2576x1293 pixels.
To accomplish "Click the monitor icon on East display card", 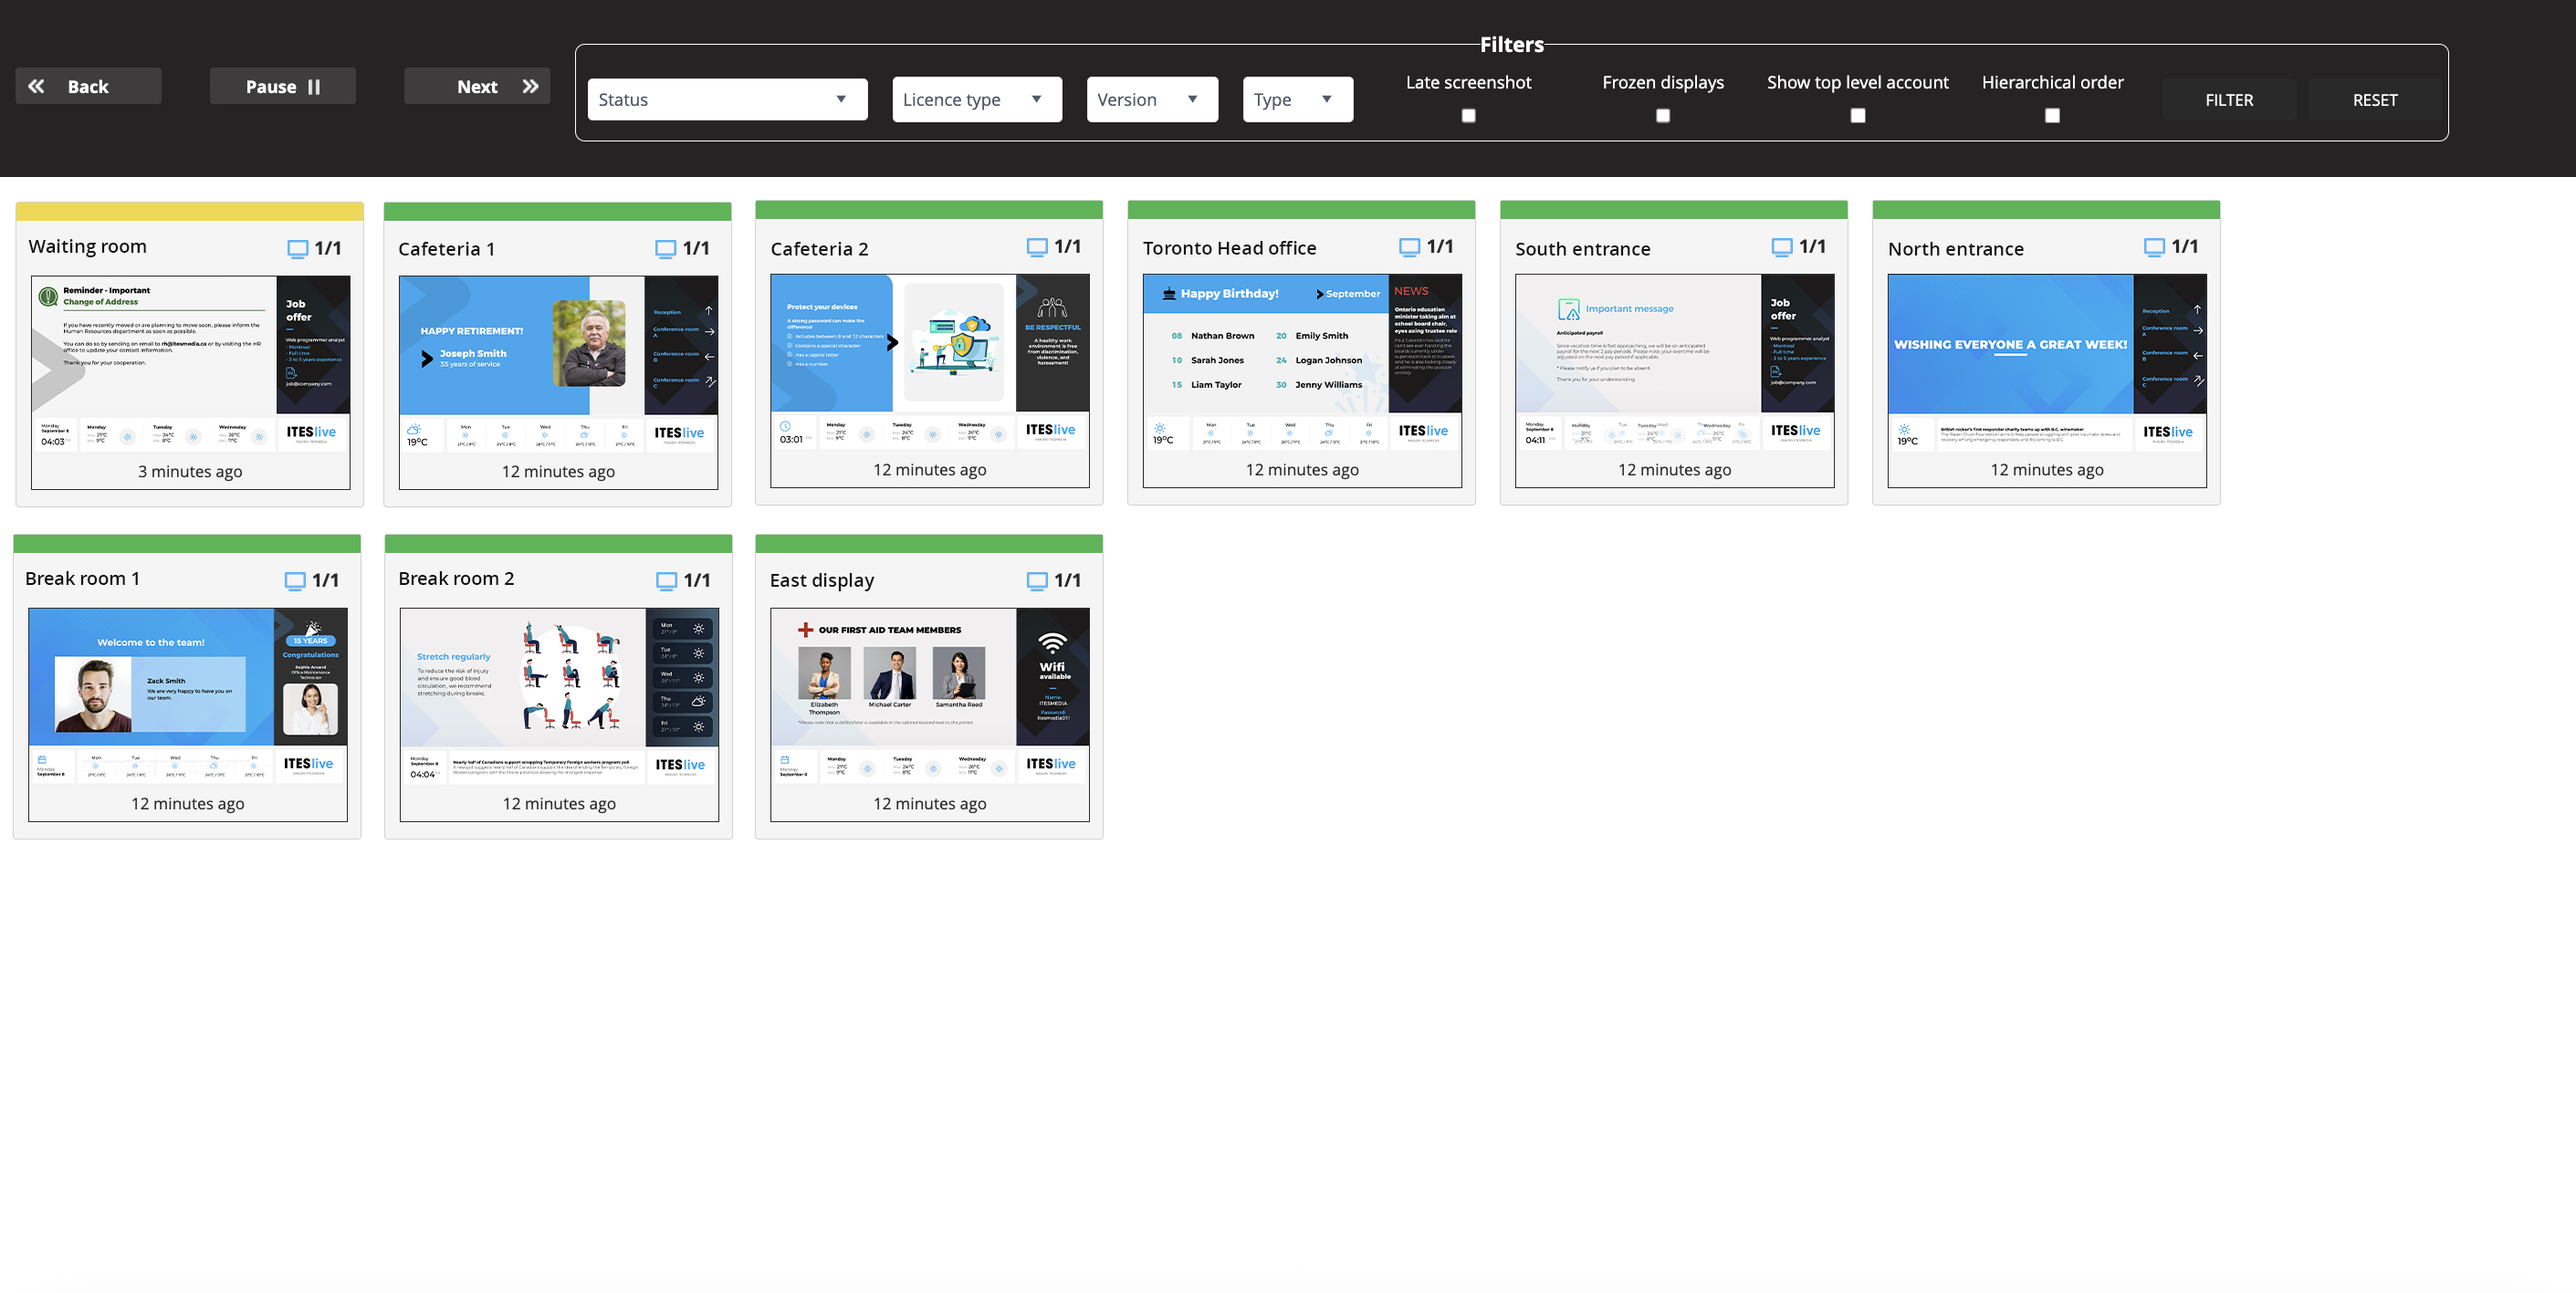I will click(x=1037, y=581).
